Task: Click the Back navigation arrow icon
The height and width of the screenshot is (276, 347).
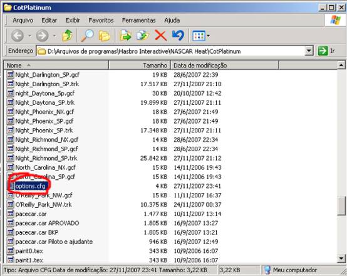Action: (x=18, y=36)
